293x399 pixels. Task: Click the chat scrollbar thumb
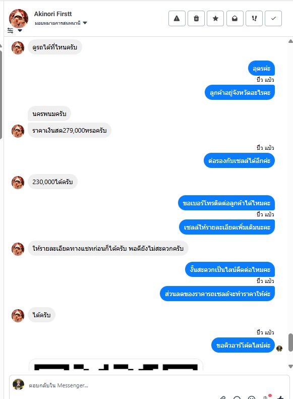(x=290, y=343)
